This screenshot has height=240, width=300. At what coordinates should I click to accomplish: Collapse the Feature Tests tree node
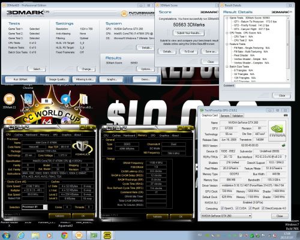[227, 44]
